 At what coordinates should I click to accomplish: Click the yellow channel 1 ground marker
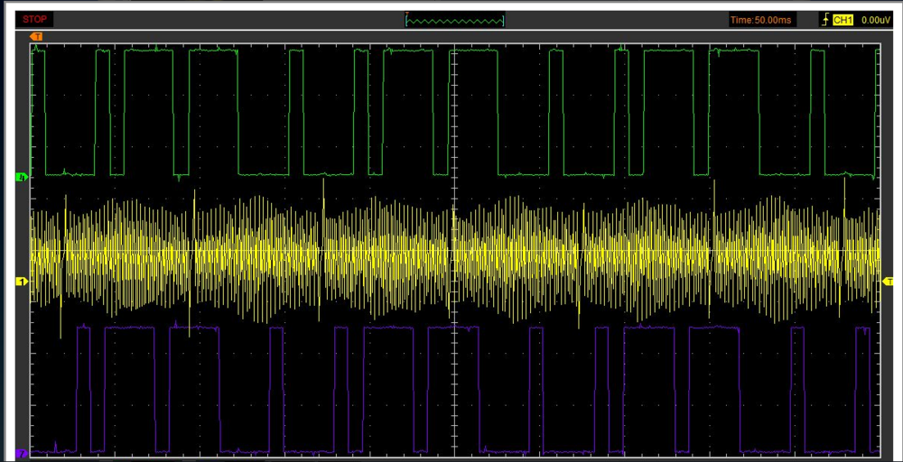point(23,282)
